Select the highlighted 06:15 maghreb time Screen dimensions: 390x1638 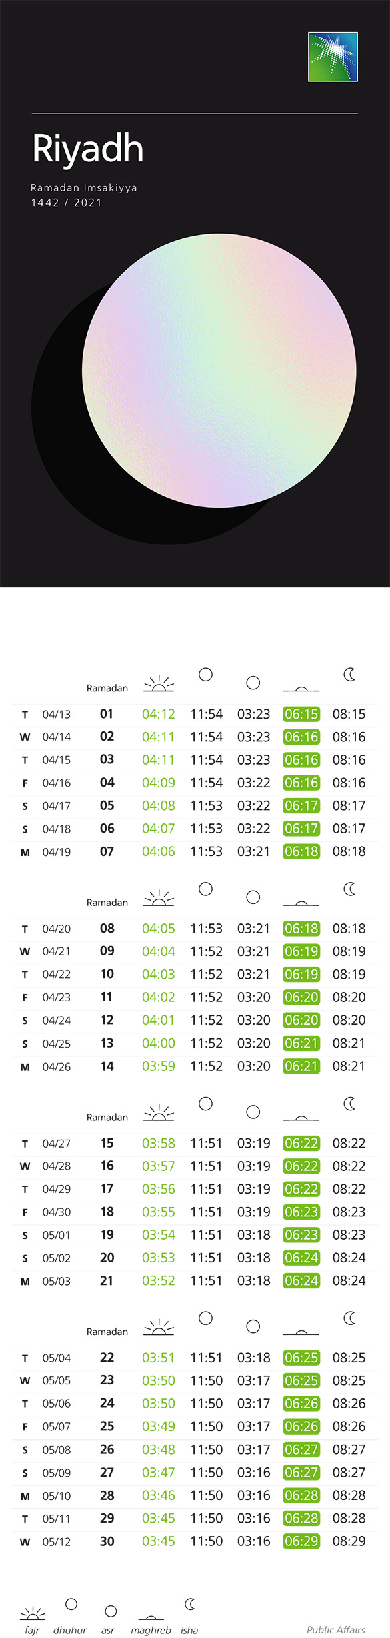(x=301, y=714)
